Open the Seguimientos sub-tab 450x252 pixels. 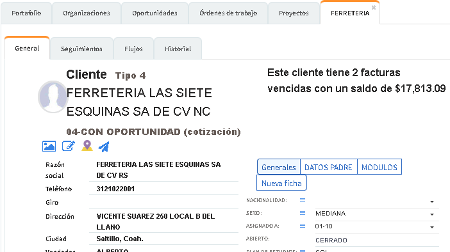point(81,49)
